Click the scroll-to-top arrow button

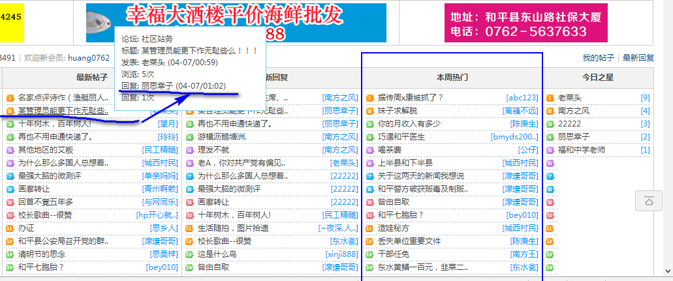coord(649,201)
